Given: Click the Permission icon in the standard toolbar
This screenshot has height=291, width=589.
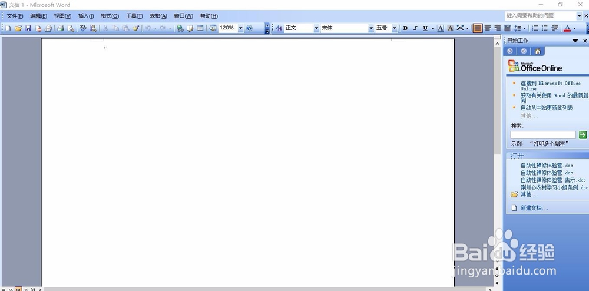Looking at the screenshot, I should (x=38, y=28).
